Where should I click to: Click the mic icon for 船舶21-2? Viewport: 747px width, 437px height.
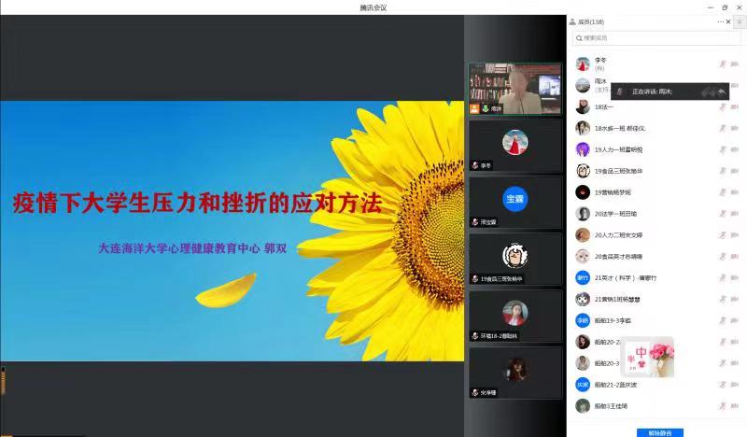click(x=722, y=385)
